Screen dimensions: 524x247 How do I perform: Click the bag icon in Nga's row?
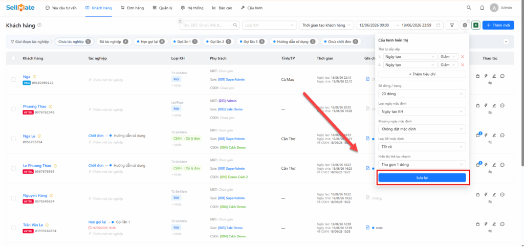point(477,76)
